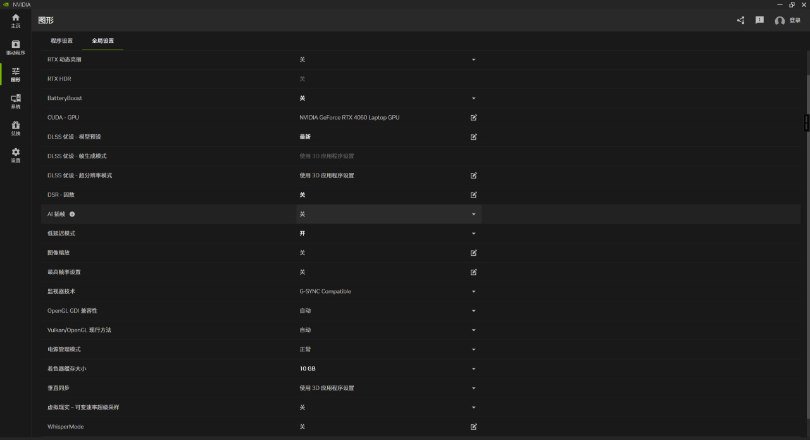Expand the 垂直同步 dropdown

(x=473, y=388)
